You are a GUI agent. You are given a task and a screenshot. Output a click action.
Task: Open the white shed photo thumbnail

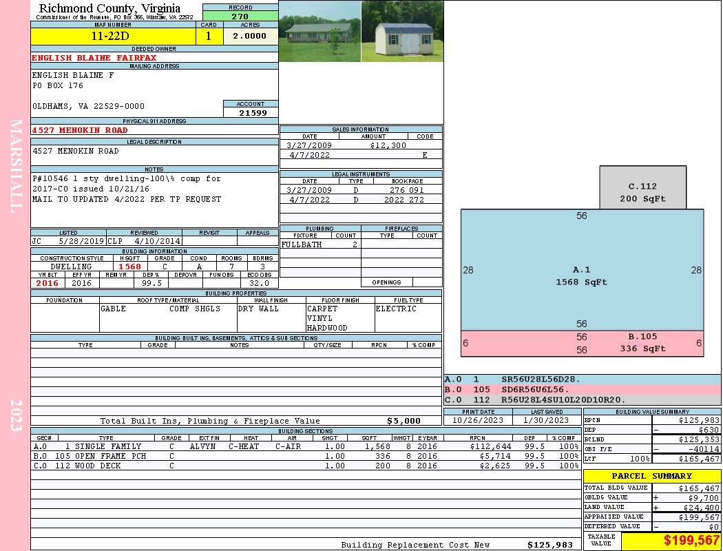401,32
